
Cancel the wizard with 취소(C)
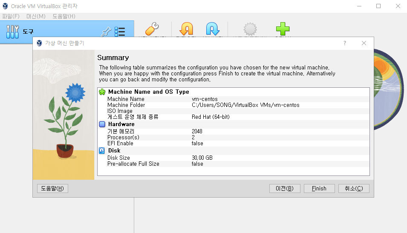click(x=354, y=188)
